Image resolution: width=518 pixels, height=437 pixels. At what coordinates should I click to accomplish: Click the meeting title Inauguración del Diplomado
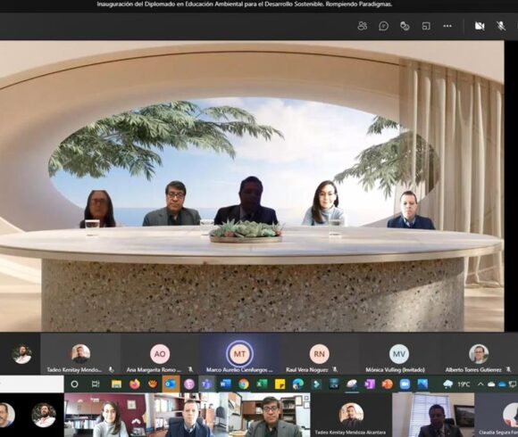[x=244, y=4]
